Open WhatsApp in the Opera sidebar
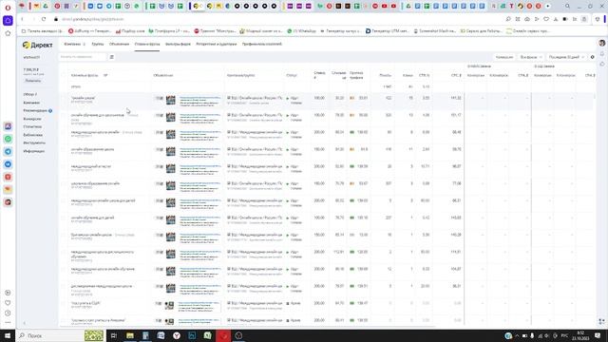 [x=8, y=139]
